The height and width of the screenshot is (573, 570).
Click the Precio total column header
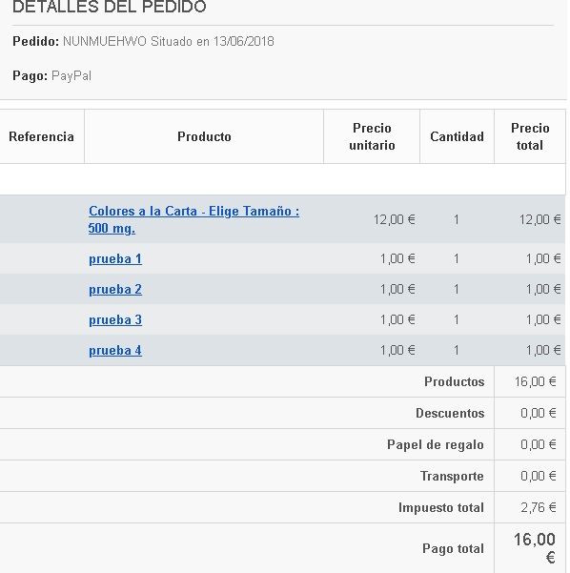click(x=530, y=136)
